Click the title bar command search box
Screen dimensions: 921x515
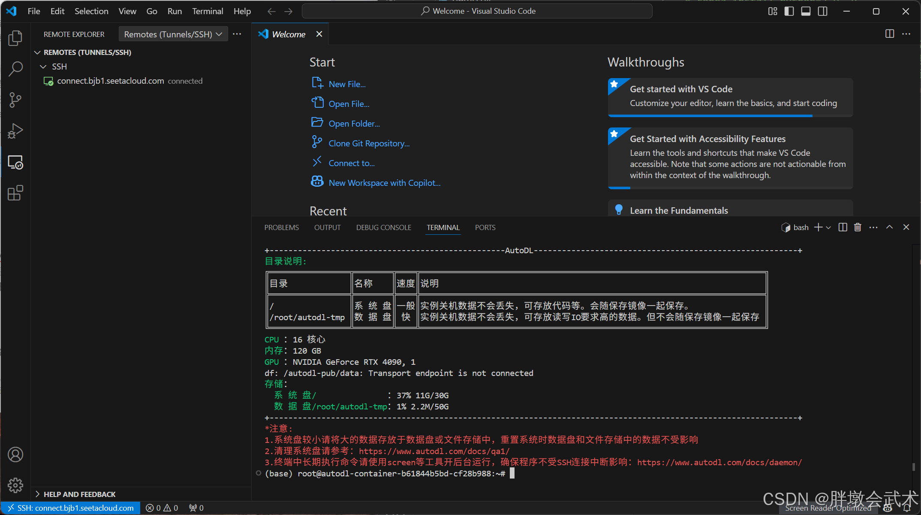477,11
